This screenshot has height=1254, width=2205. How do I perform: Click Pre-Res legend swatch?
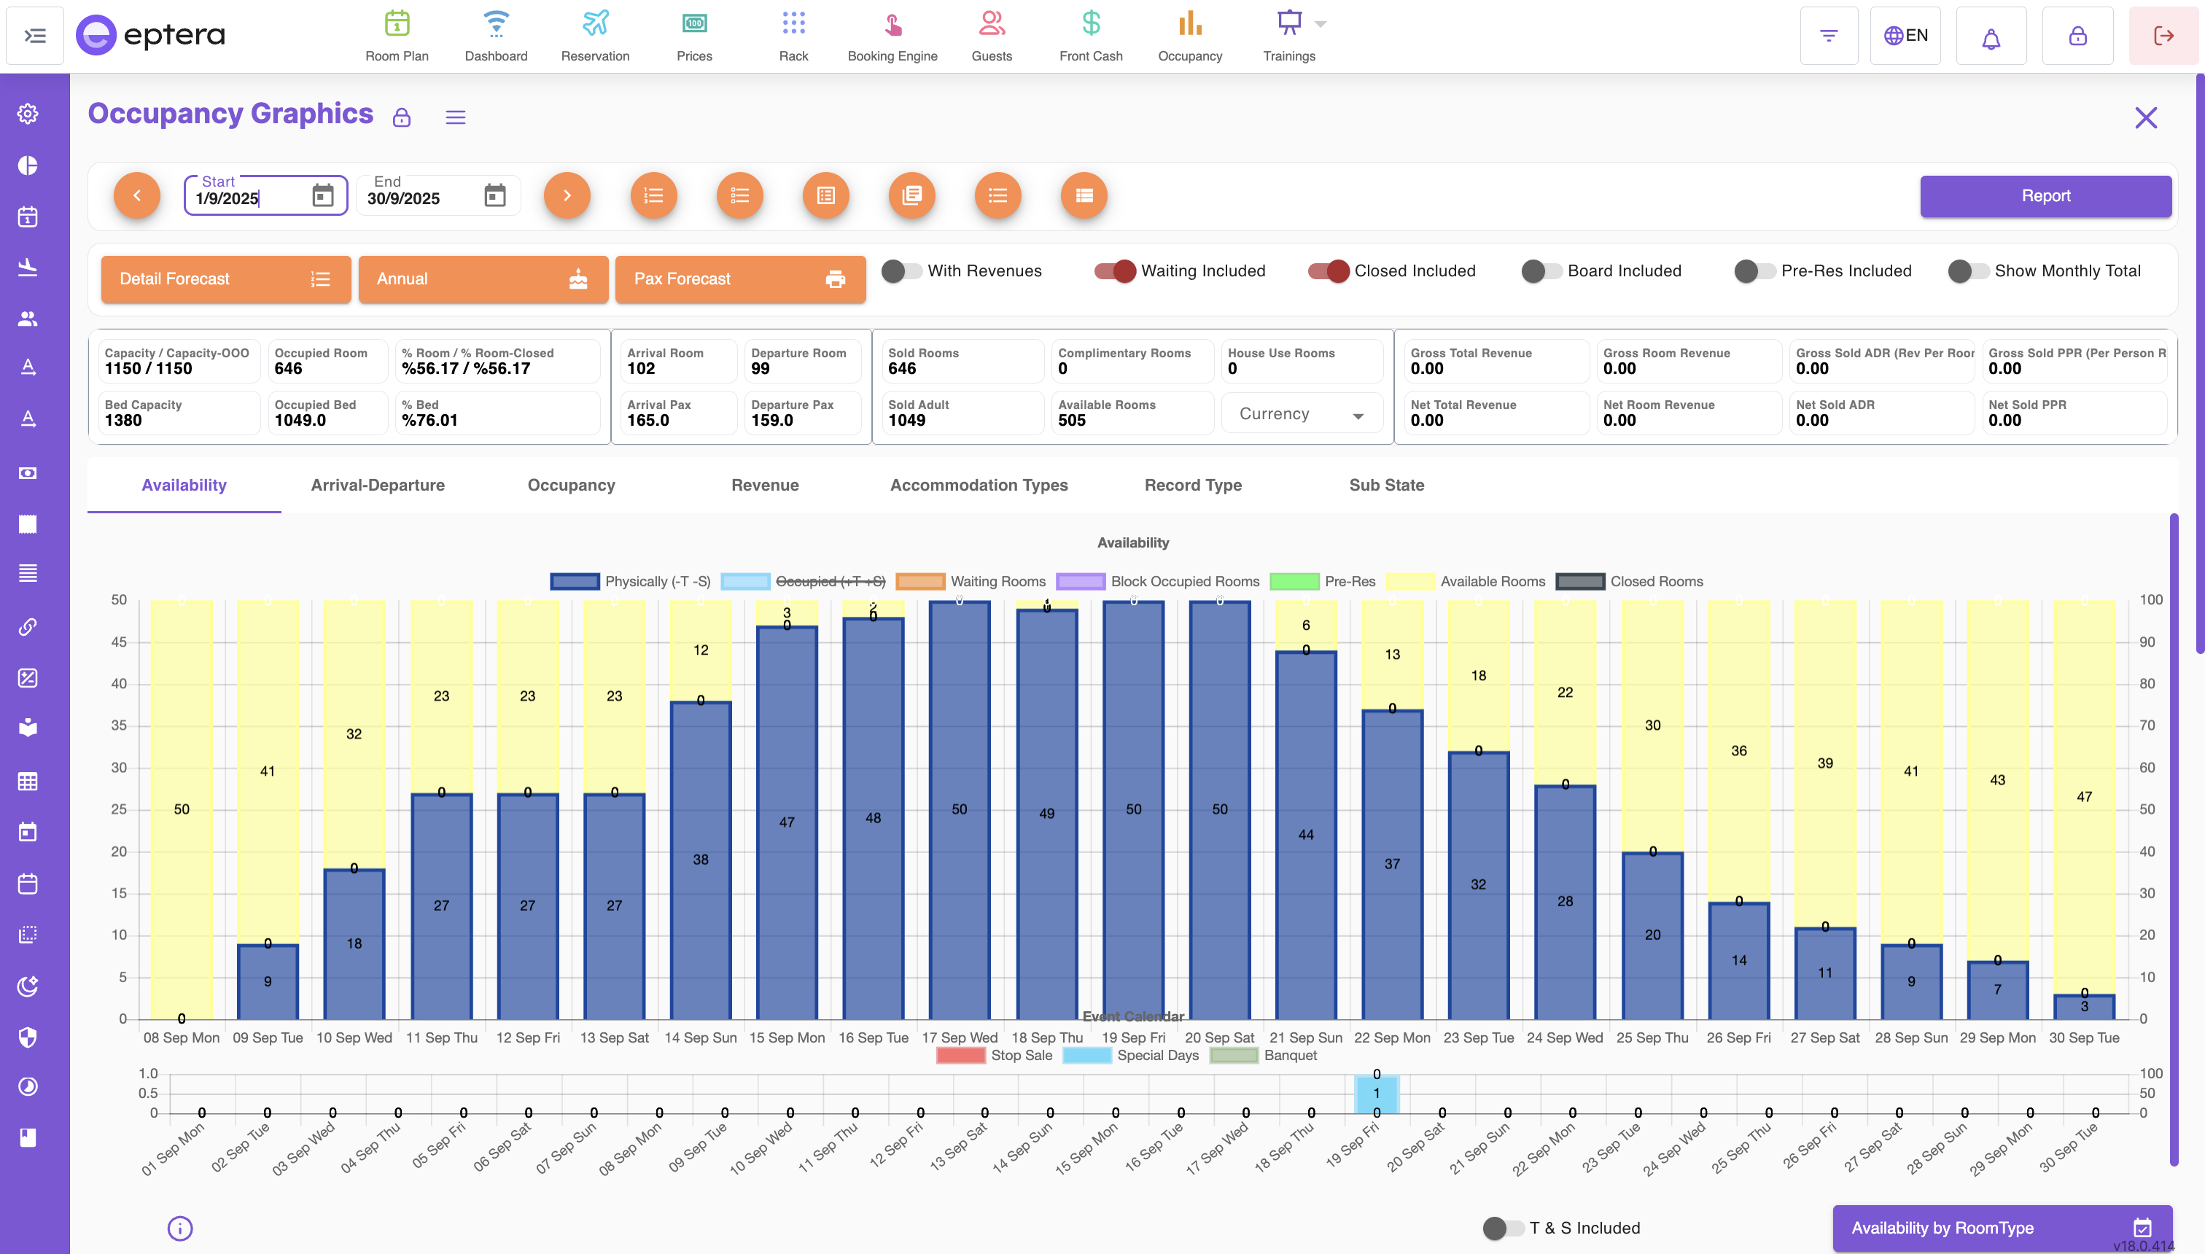pyautogui.click(x=1294, y=583)
